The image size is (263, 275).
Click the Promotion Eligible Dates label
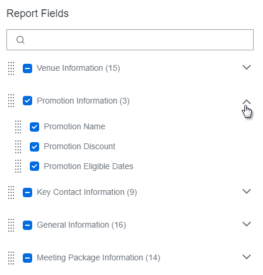coord(88,166)
